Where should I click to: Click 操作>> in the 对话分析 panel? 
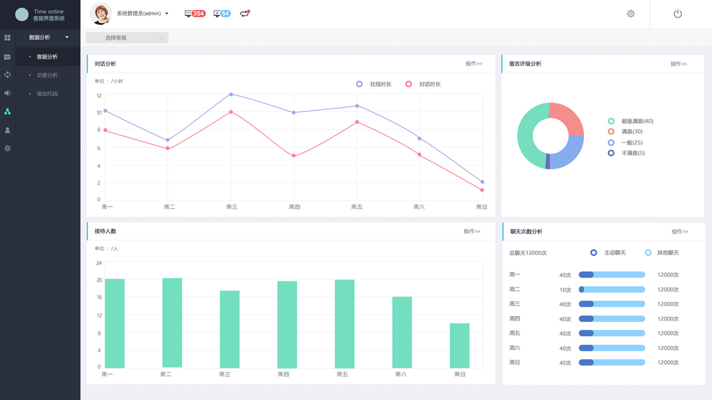(x=474, y=64)
